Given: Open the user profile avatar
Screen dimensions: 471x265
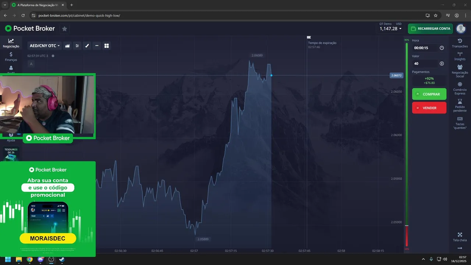Looking at the screenshot, I should (x=461, y=28).
